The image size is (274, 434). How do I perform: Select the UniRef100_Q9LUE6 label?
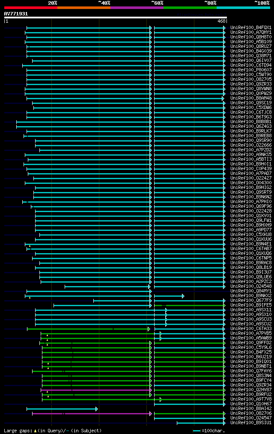coord(251,277)
